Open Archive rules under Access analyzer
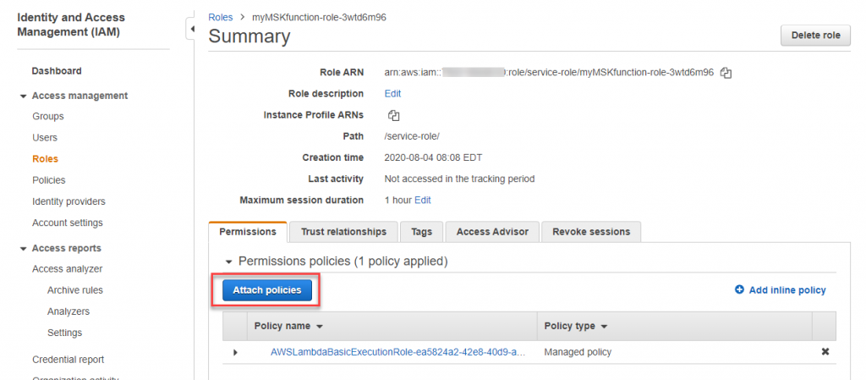Screen dimensions: 866x380 coord(75,290)
